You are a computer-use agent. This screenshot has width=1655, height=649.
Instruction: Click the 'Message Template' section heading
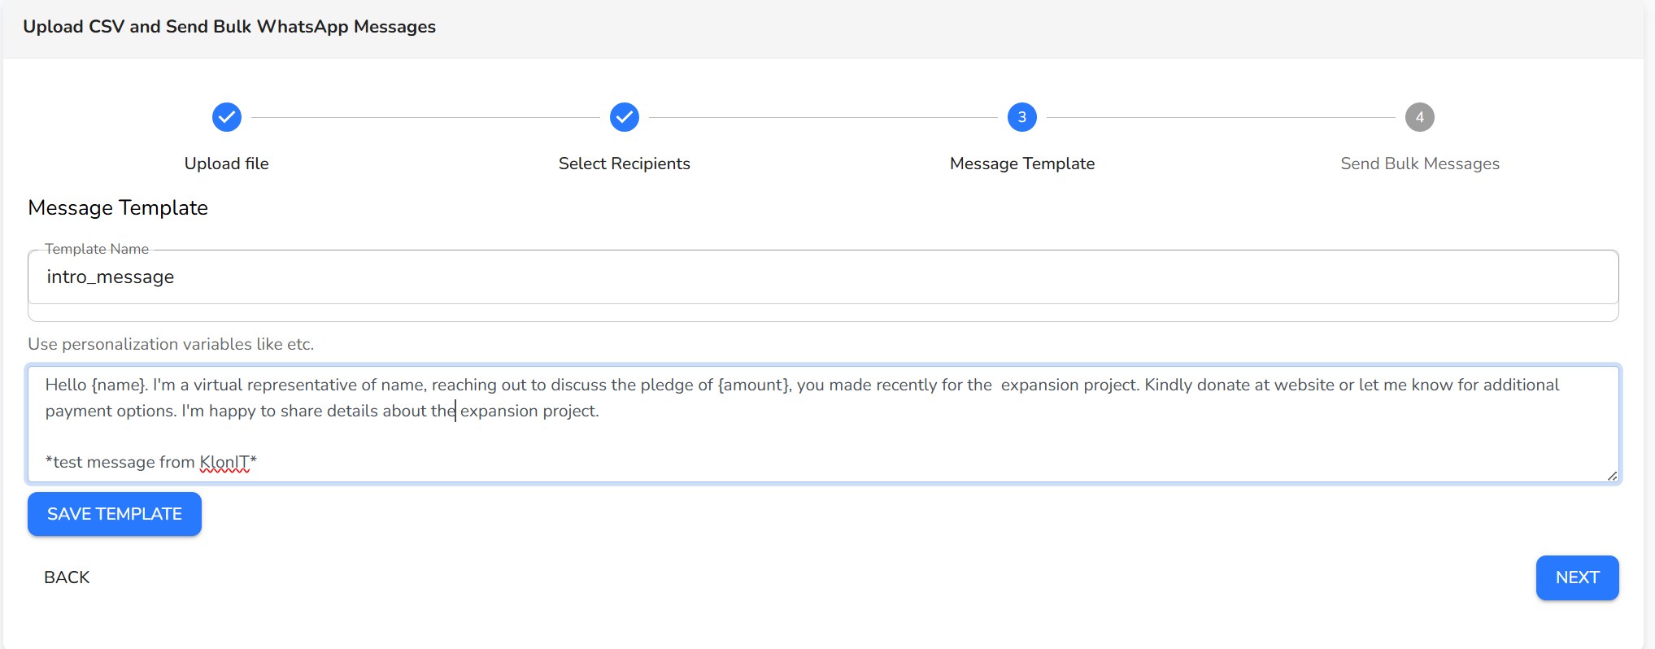(118, 208)
